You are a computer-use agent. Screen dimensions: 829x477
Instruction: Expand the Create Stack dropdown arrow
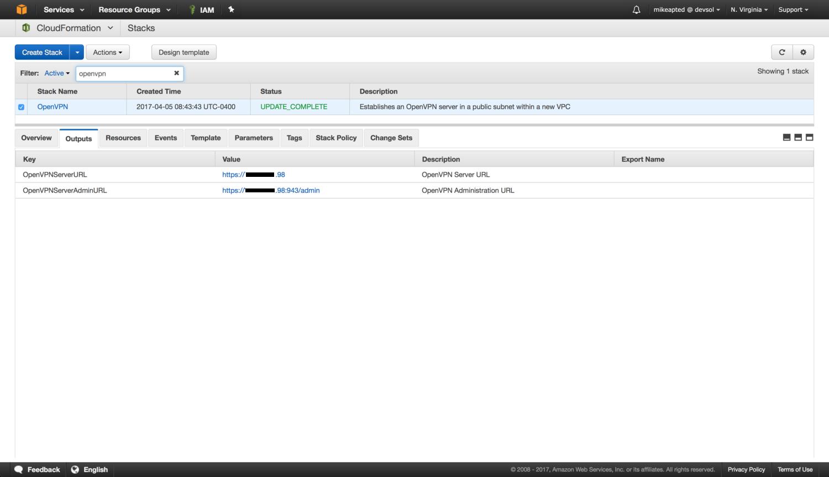pyautogui.click(x=77, y=53)
